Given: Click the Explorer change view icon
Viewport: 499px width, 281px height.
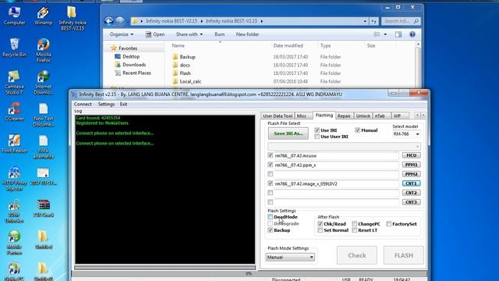Looking at the screenshot, I should coord(377,34).
